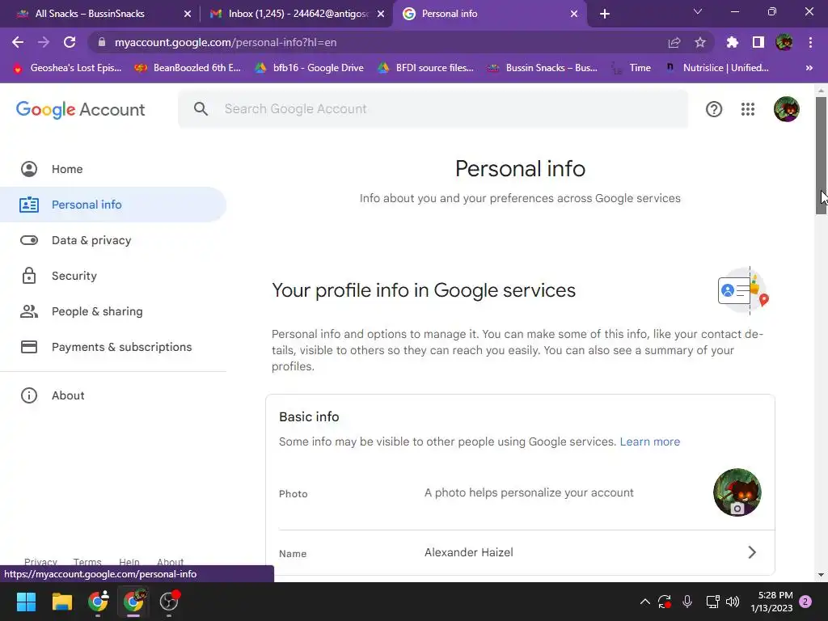Open the clock and date panel
The image size is (828, 621).
(771, 602)
